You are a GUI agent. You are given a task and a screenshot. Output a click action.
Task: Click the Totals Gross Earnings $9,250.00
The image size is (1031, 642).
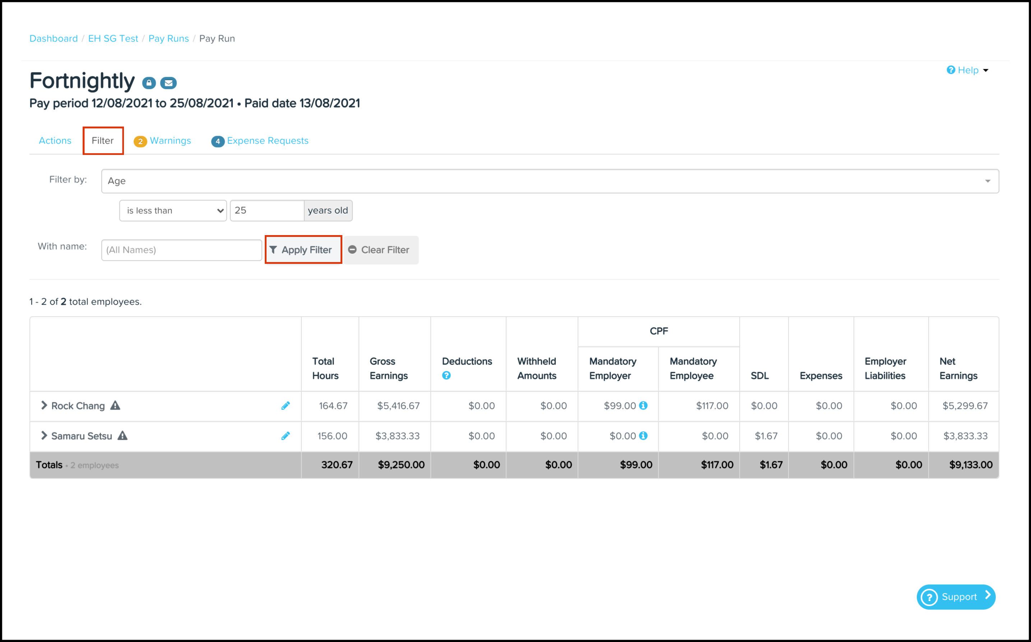[x=401, y=465]
